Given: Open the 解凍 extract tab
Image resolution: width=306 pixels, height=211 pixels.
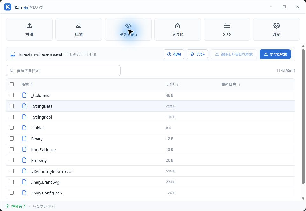Looking at the screenshot, I should tap(30, 30).
